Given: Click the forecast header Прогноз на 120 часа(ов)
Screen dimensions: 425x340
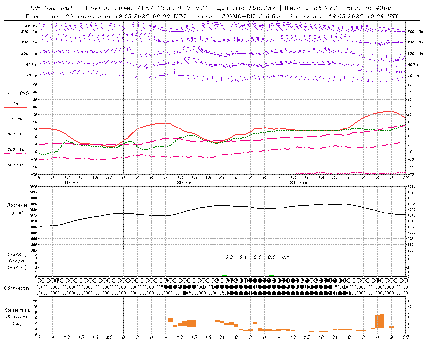Looking at the screenshot, I should click(x=64, y=16).
